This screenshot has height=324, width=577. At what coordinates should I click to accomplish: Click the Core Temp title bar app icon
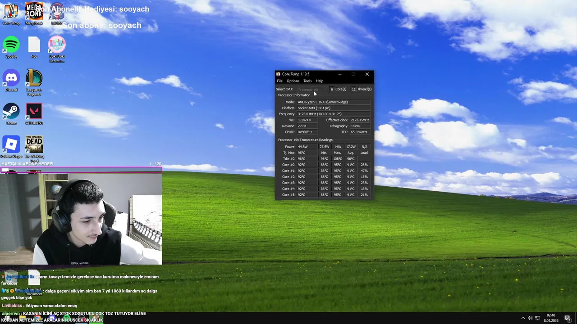click(279, 74)
